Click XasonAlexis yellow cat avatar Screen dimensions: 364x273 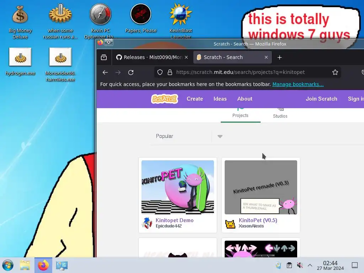click(230, 224)
